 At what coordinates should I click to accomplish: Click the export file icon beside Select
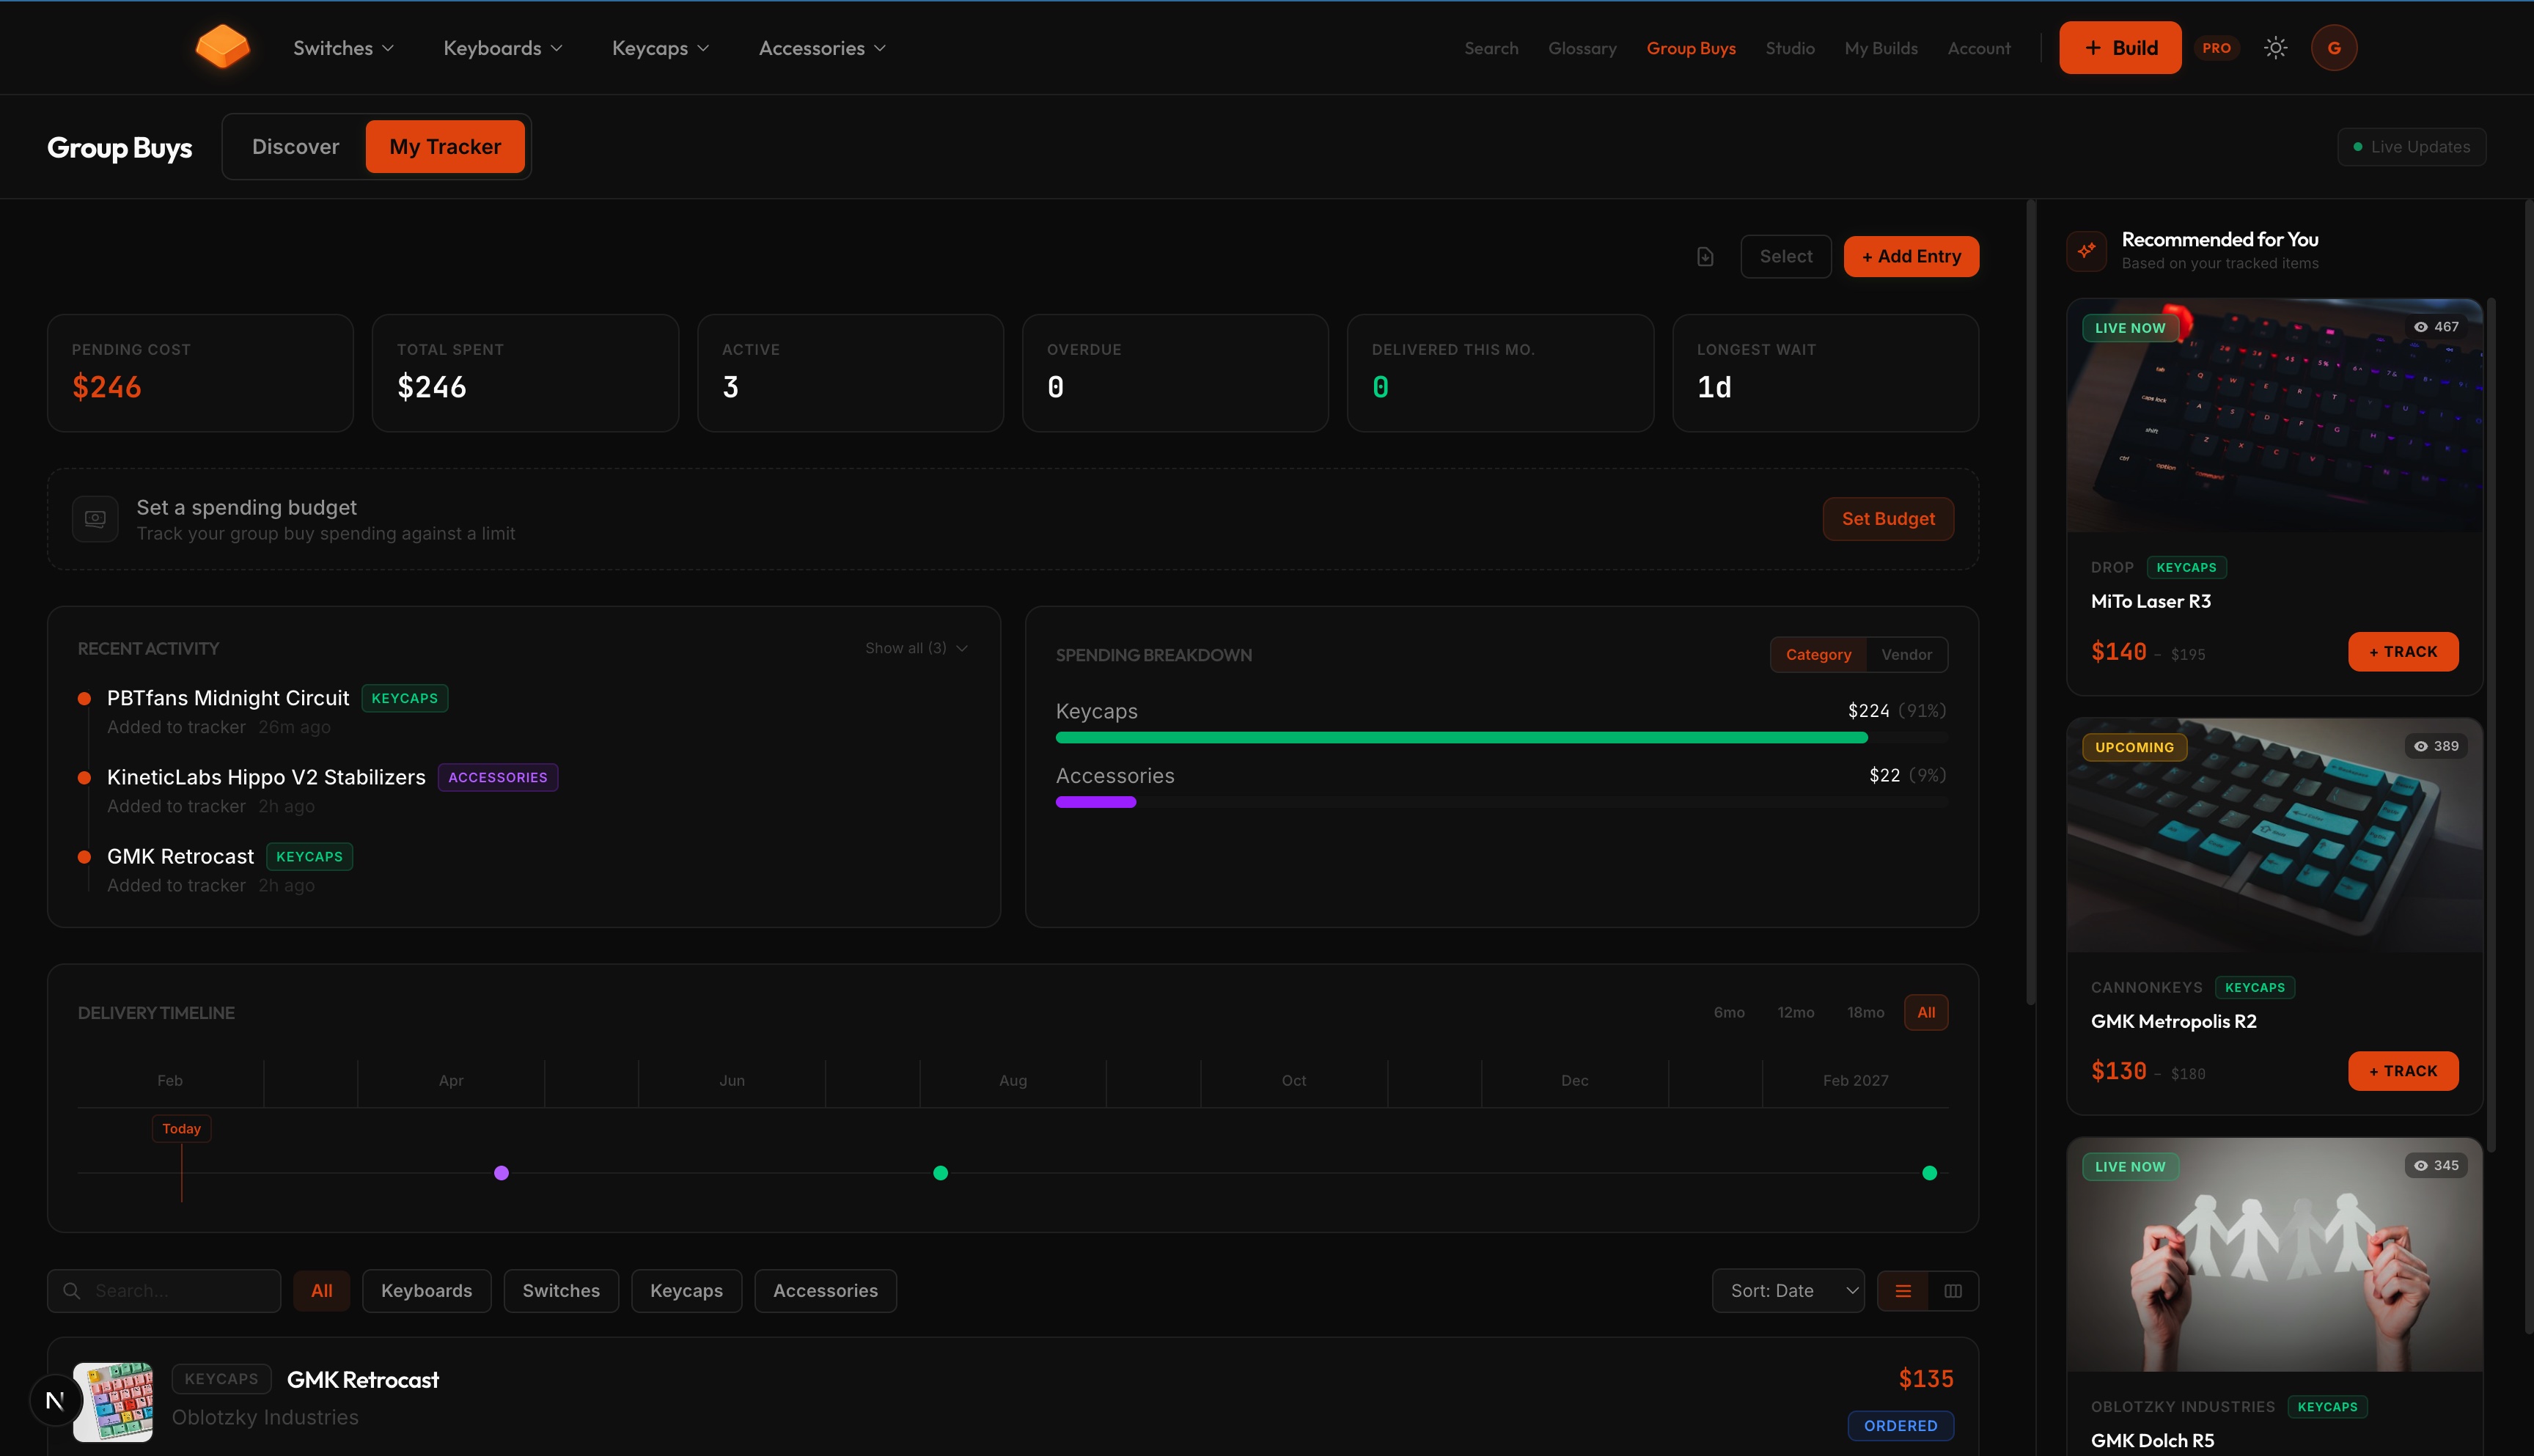(x=1705, y=257)
